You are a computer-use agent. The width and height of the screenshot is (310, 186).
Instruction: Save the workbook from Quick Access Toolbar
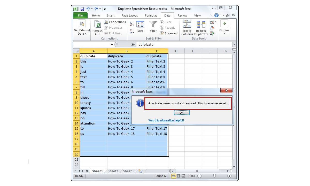[82, 9]
